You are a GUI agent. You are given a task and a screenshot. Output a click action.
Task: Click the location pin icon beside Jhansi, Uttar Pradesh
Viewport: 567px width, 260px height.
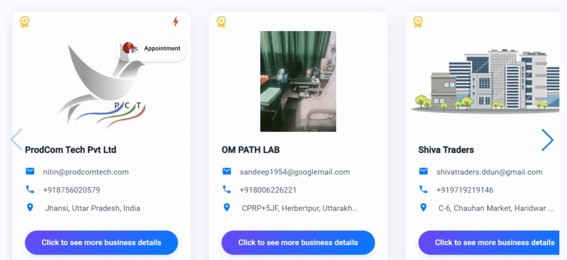[30, 207]
